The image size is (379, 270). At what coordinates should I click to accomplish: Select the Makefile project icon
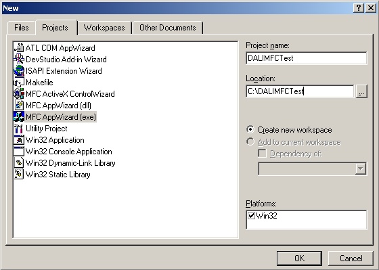(x=19, y=83)
